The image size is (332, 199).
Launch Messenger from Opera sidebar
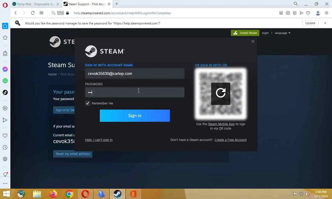[x=5, y=69]
